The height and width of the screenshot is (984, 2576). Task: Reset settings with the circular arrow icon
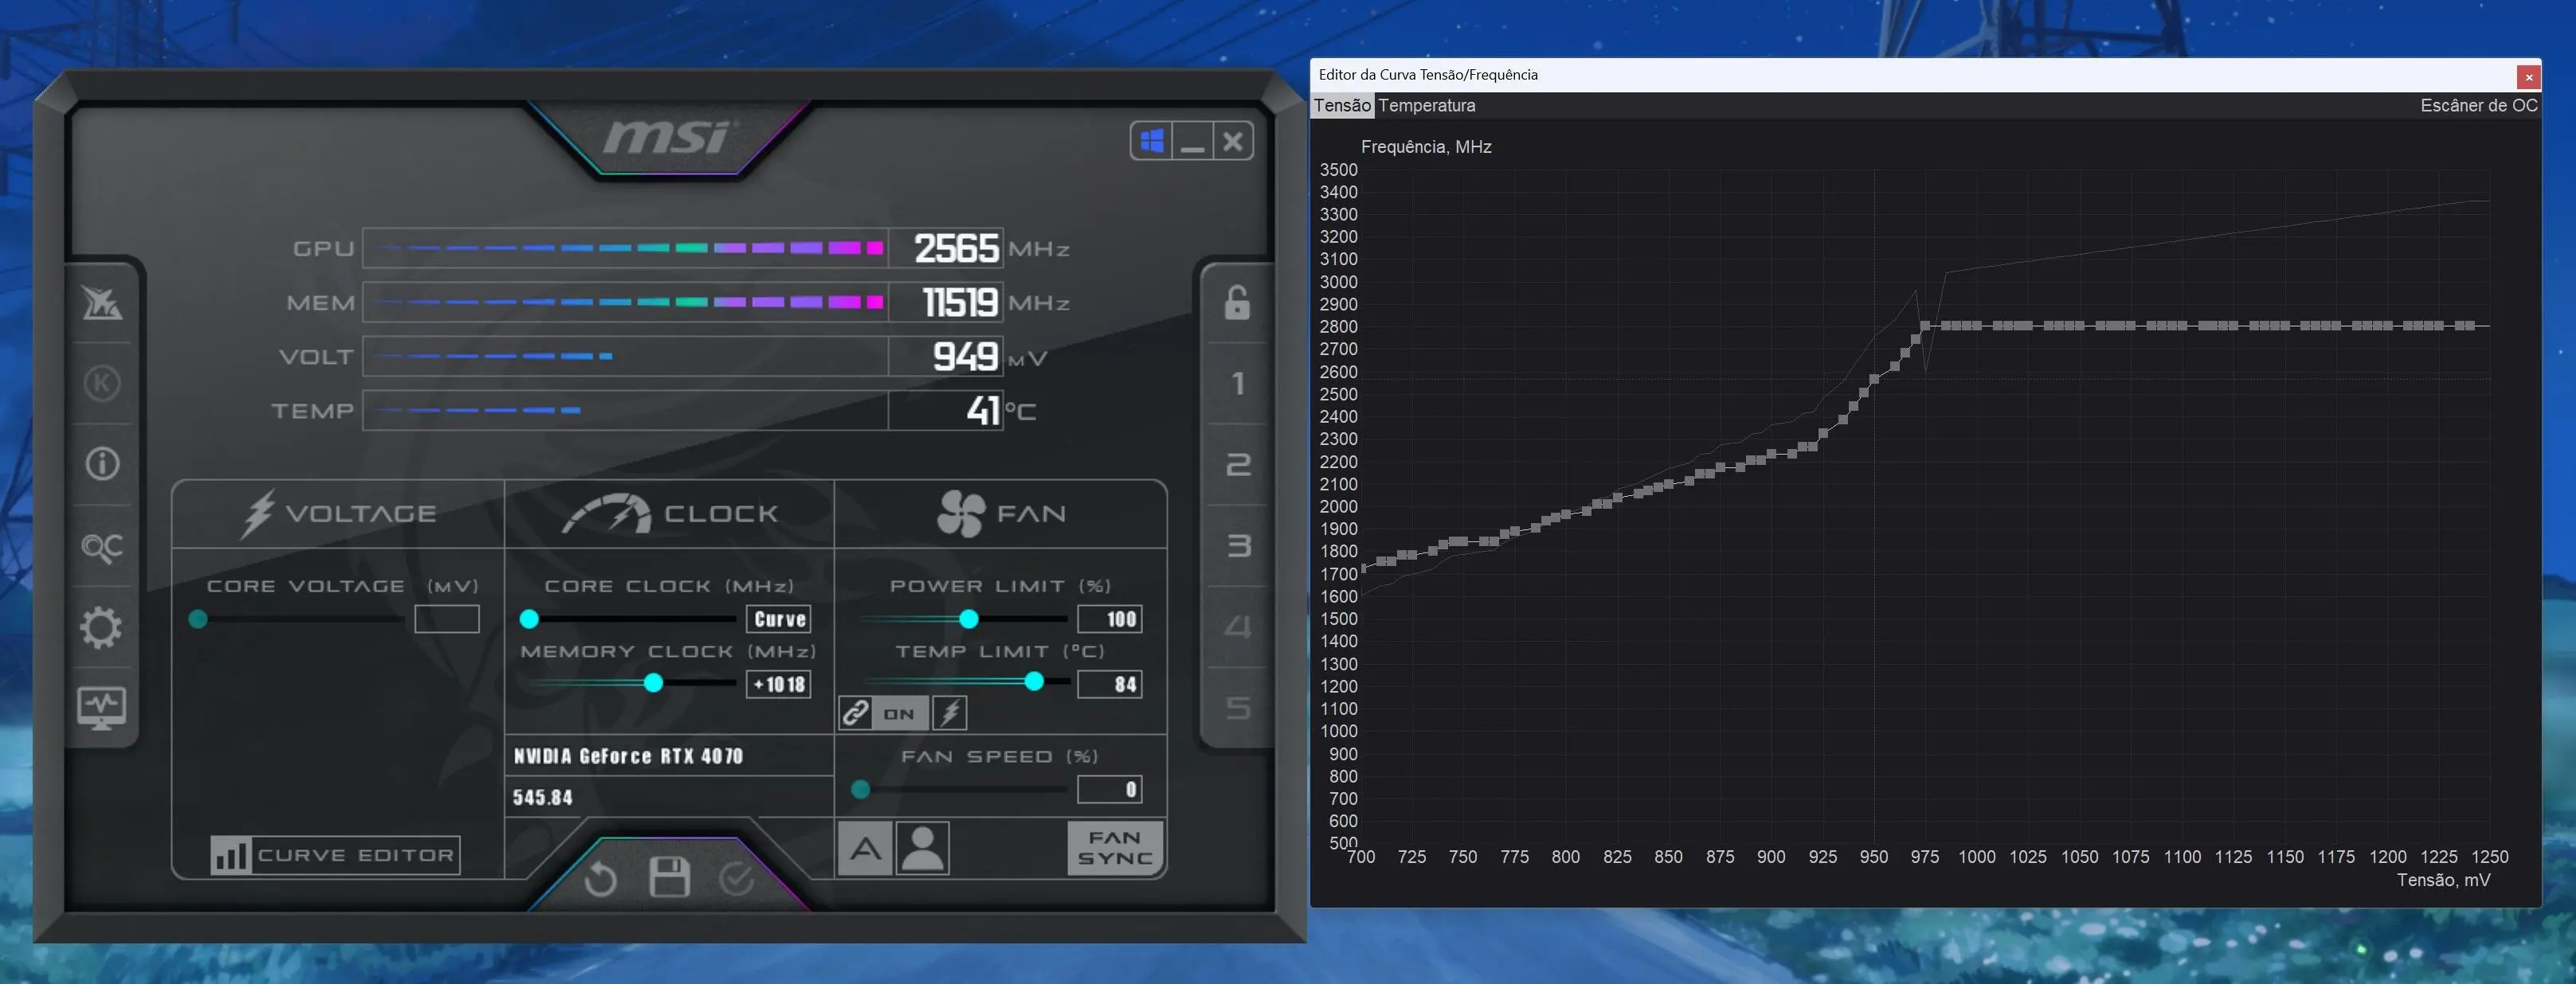600,879
